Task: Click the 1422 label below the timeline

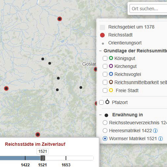Action: (x=25, y=165)
